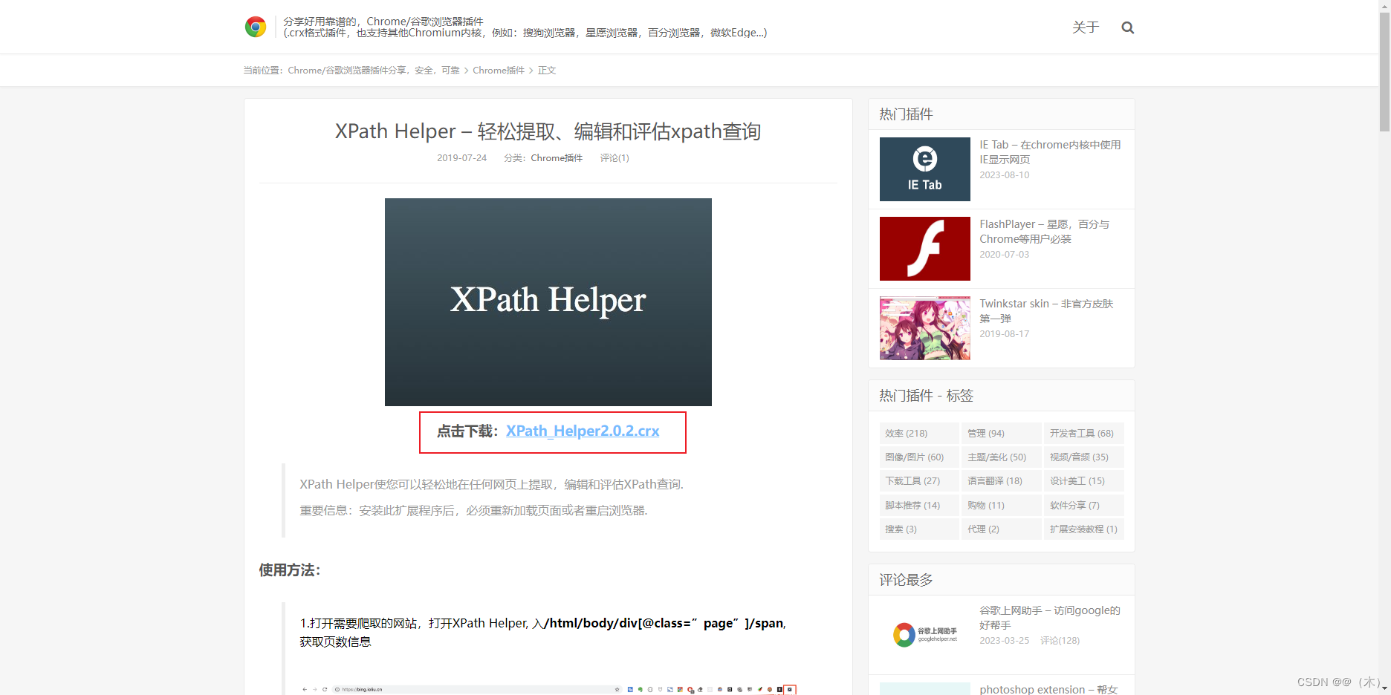Viewport: 1391px width, 695px height.
Task: Click the 使用方法 heading text
Action: 290,570
